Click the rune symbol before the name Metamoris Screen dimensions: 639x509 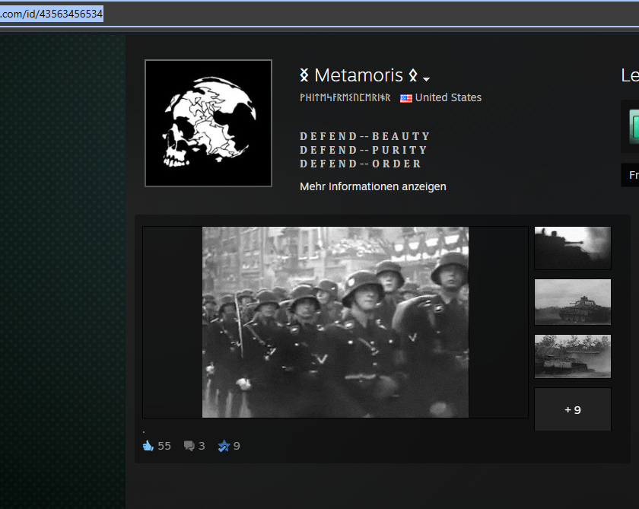[304, 75]
